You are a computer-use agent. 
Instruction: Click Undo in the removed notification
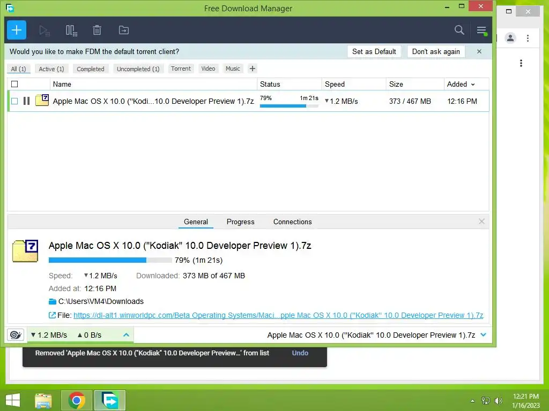tap(300, 353)
